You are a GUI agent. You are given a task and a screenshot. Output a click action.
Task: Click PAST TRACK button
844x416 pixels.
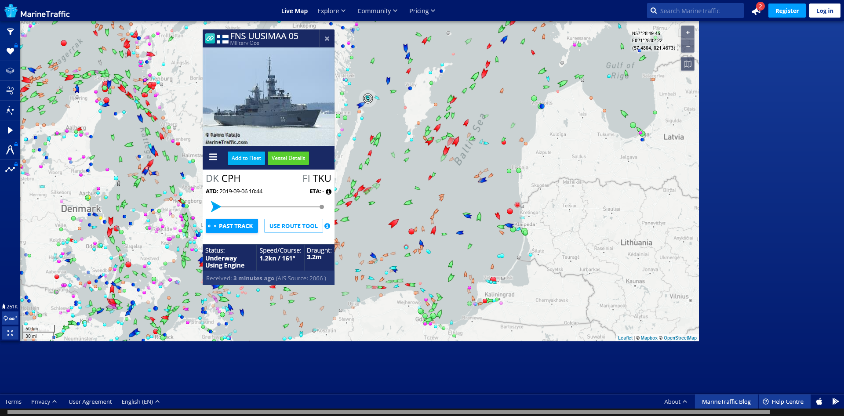(232, 226)
